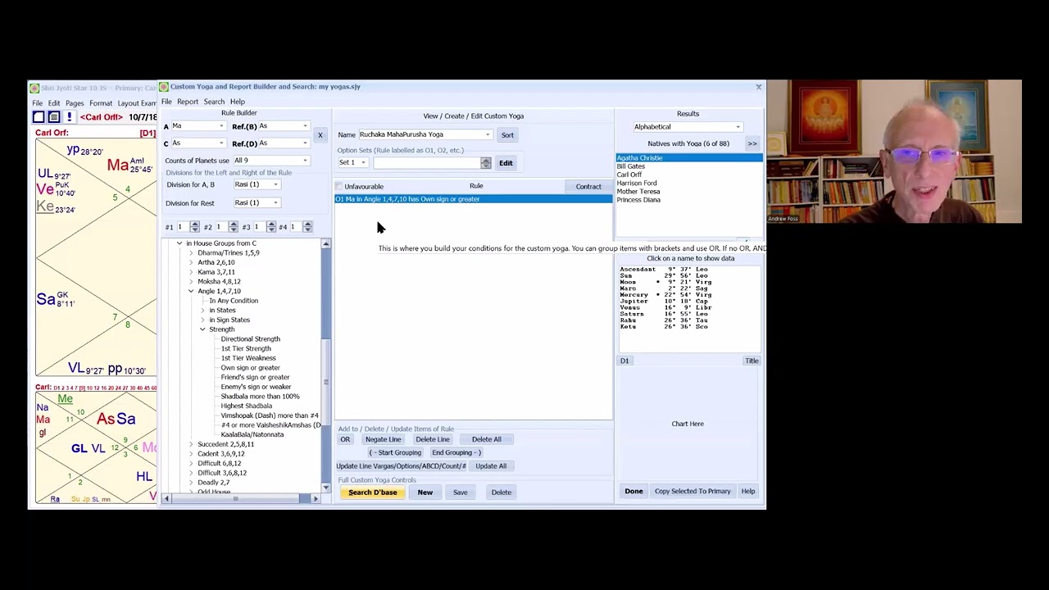
Task: Click the End Grouping button
Action: tap(456, 452)
